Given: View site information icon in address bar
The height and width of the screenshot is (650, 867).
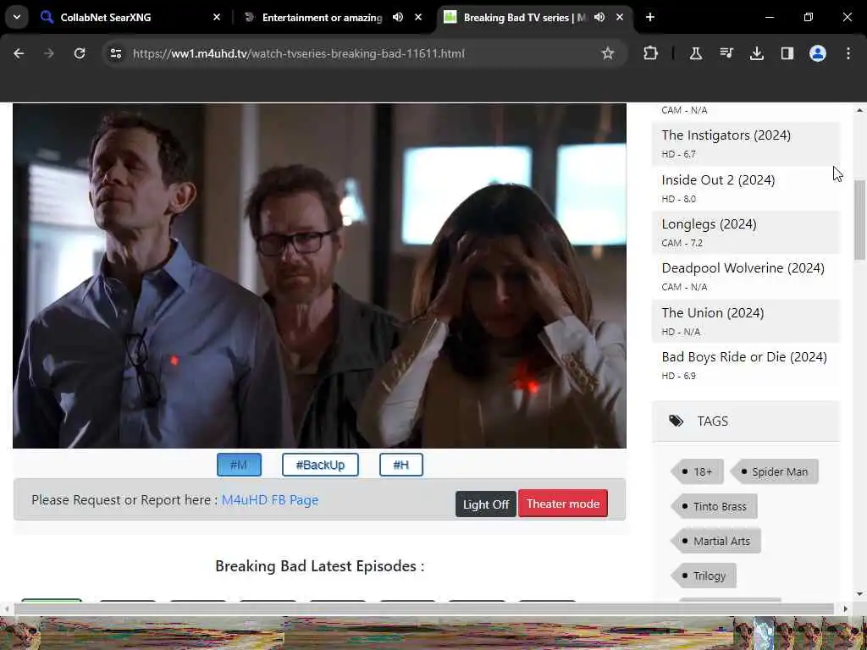Looking at the screenshot, I should pos(115,53).
